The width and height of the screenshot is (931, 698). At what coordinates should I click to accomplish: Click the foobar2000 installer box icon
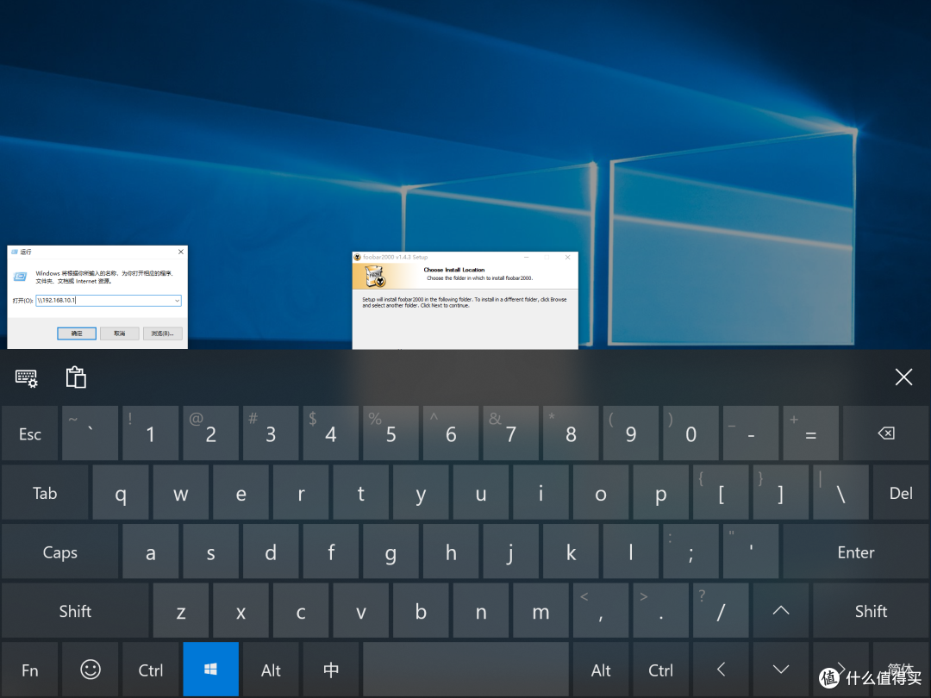[375, 276]
